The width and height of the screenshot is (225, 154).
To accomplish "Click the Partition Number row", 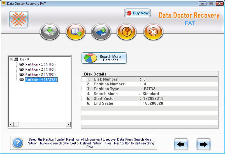I will click(x=150, y=84).
